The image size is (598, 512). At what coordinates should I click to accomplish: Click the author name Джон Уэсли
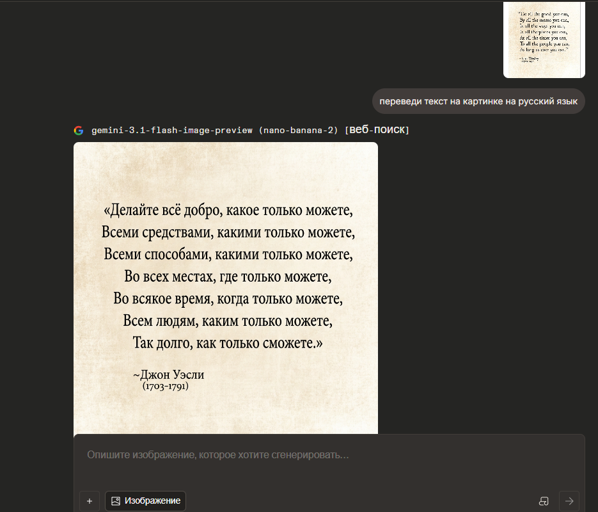point(169,375)
